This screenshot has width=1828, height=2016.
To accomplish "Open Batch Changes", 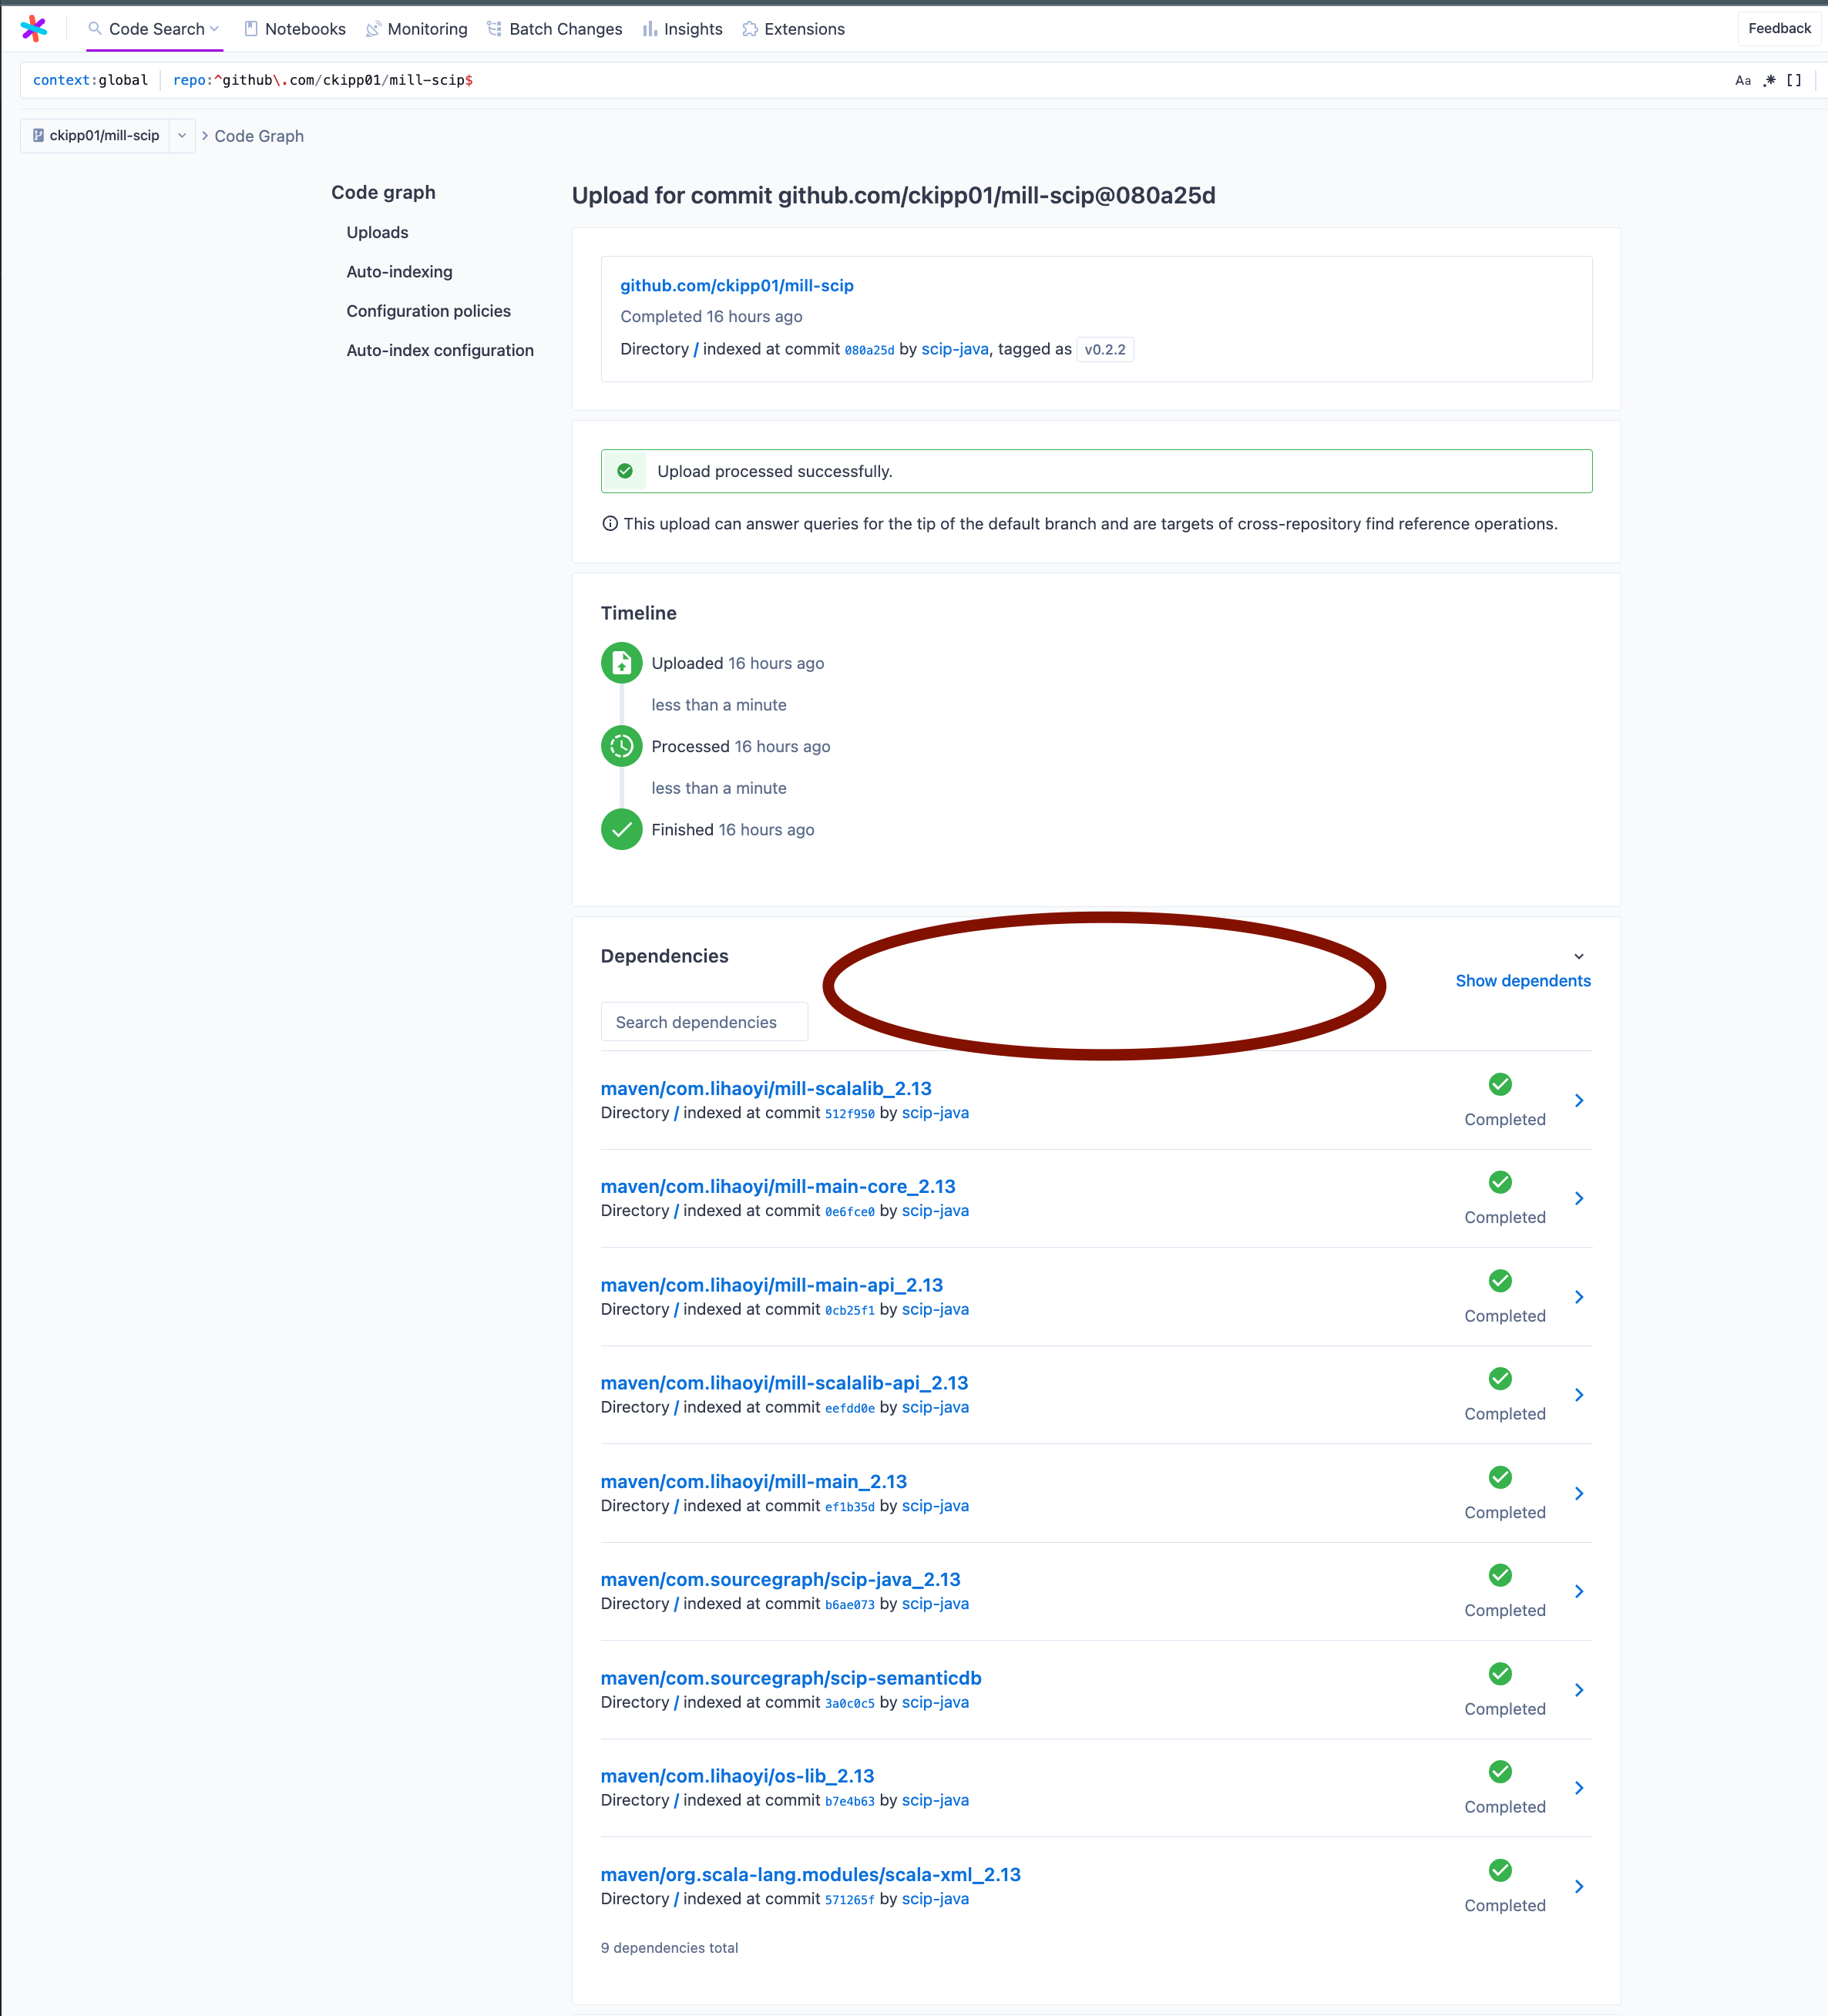I will [x=555, y=29].
